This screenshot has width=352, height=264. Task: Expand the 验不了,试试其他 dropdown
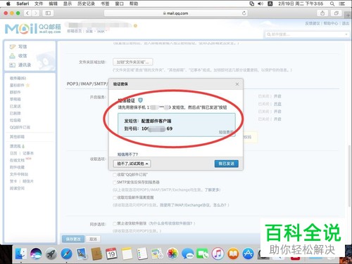[132, 164]
